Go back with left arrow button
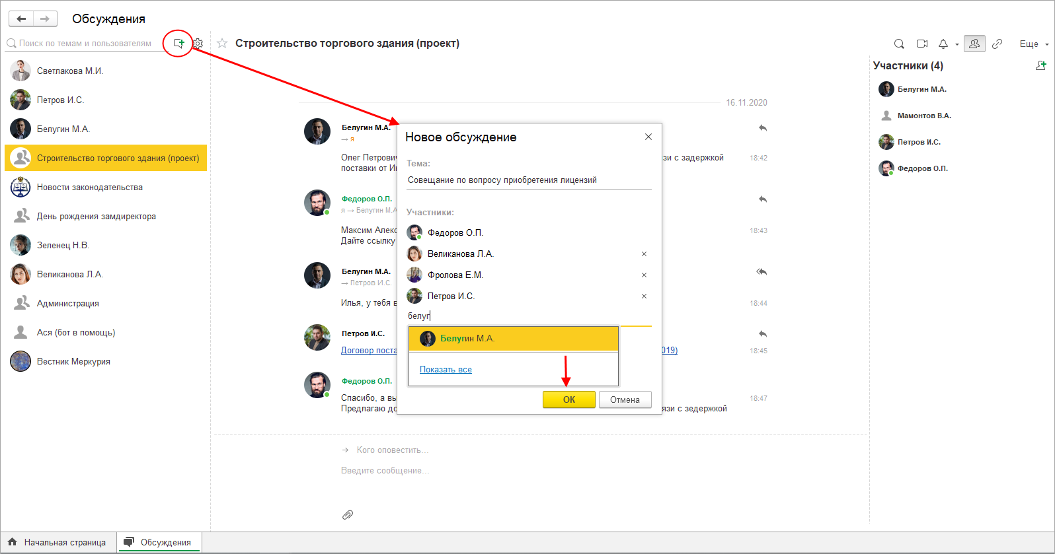1055x554 pixels. click(21, 18)
